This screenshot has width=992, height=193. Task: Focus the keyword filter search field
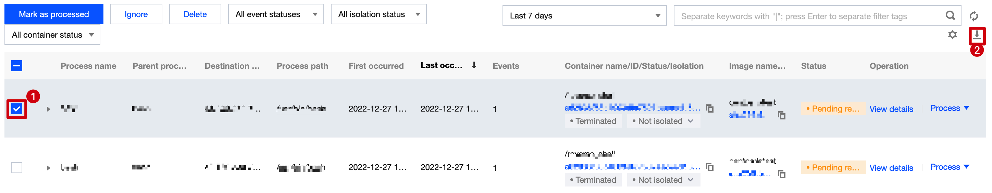pos(805,16)
